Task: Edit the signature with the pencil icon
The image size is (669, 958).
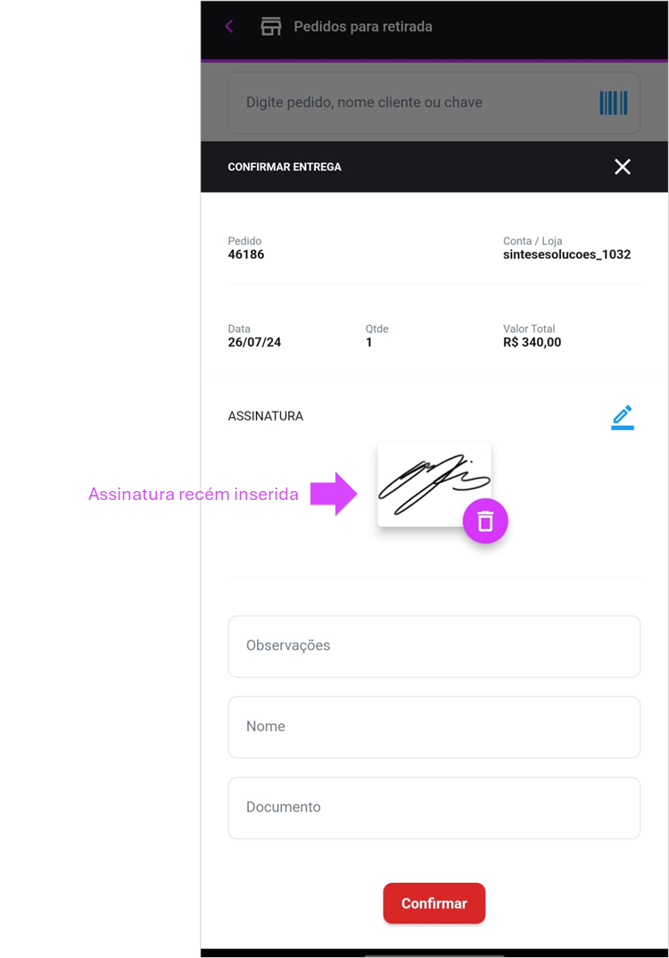Action: 622,417
